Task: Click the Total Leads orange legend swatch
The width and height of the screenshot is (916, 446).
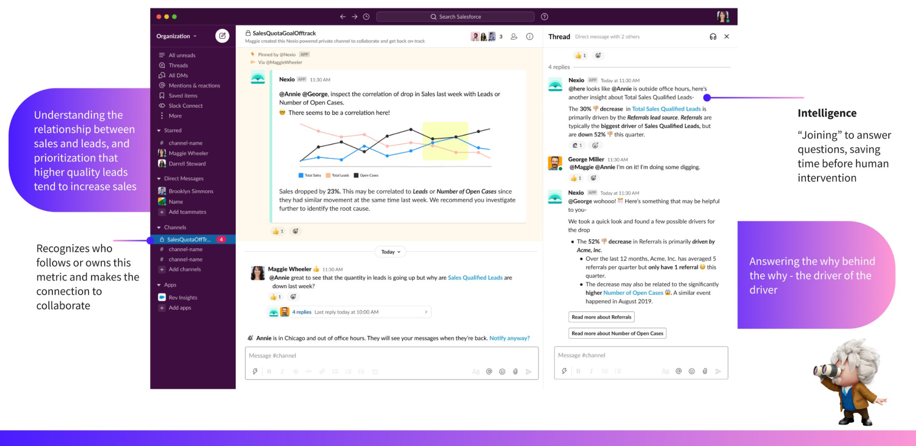Action: pyautogui.click(x=328, y=175)
